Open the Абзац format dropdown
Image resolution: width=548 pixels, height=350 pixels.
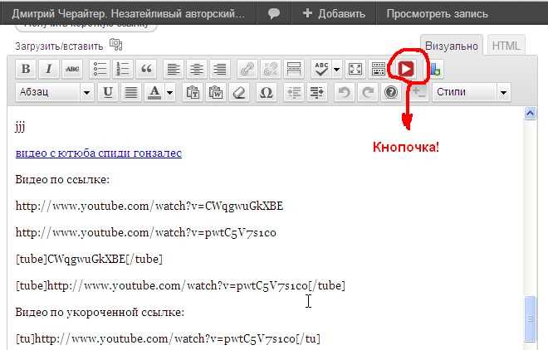[55, 92]
